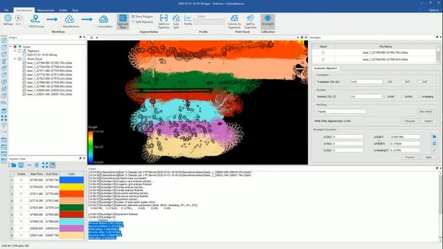The height and width of the screenshot is (249, 443).
Task: Click the Calculate button
Action: (x=410, y=121)
